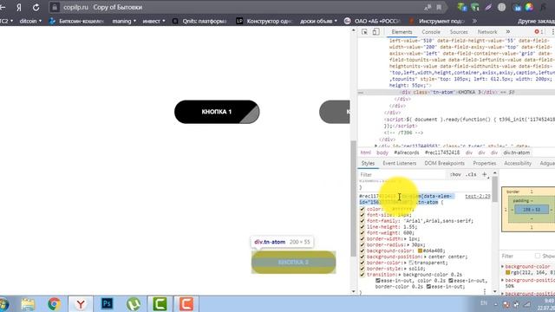
Task: Focus the Styles Filter input field
Action: tap(402, 174)
